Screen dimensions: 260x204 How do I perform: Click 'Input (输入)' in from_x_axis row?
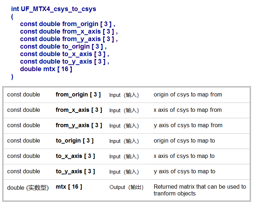[x=124, y=110]
